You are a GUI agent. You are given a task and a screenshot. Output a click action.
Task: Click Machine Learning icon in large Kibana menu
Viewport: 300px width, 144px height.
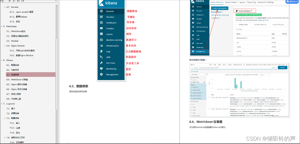coord(102,40)
